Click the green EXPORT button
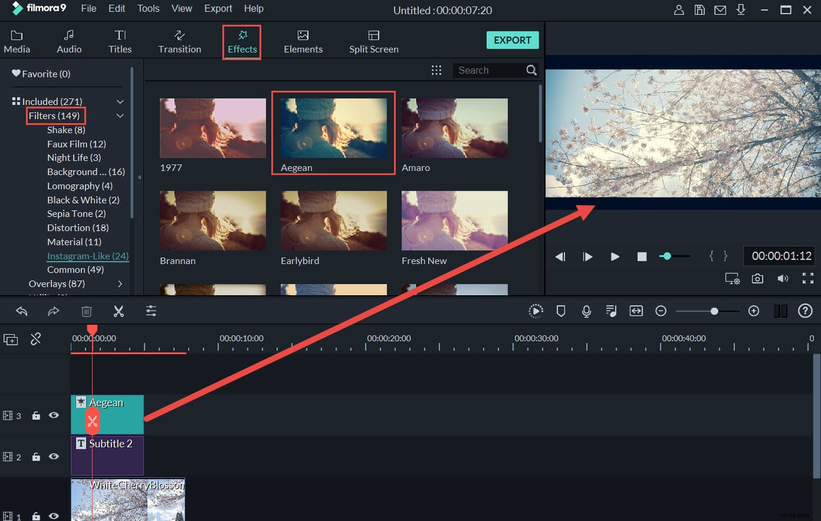Image resolution: width=821 pixels, height=521 pixels. click(513, 40)
